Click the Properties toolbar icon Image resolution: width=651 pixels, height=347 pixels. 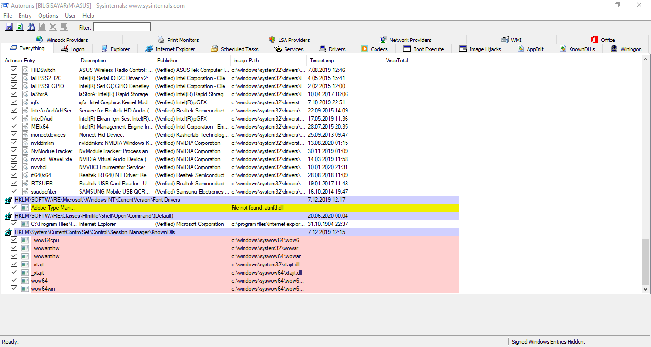click(42, 27)
